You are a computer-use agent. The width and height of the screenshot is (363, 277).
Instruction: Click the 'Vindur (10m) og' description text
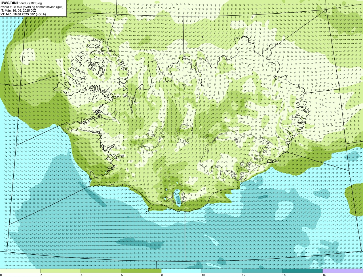point(31,3)
